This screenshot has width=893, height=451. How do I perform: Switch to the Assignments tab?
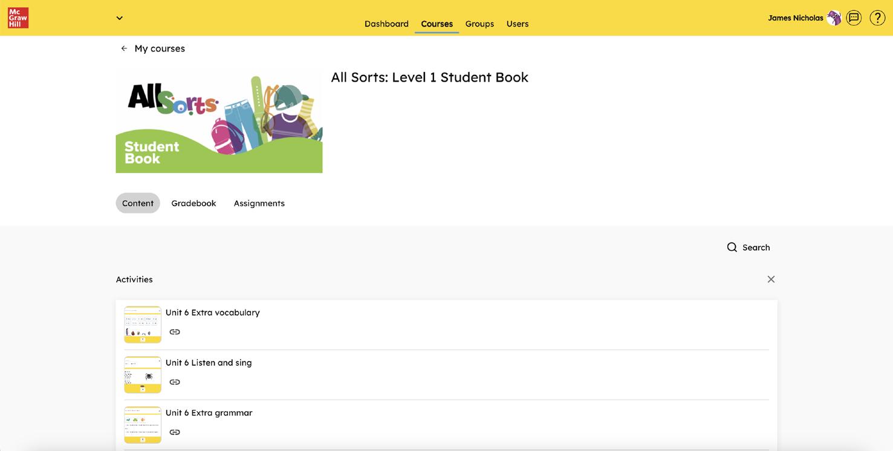[259, 203]
